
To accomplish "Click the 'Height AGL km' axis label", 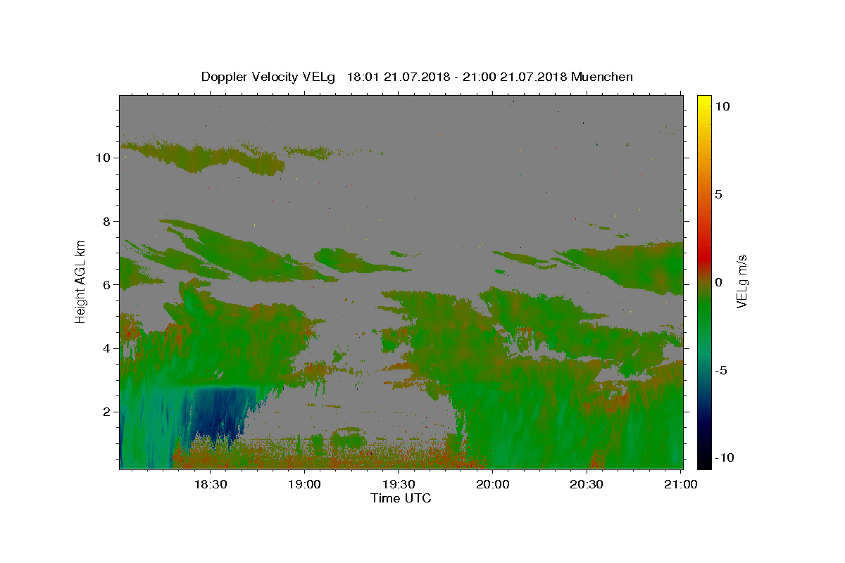I will click(81, 281).
